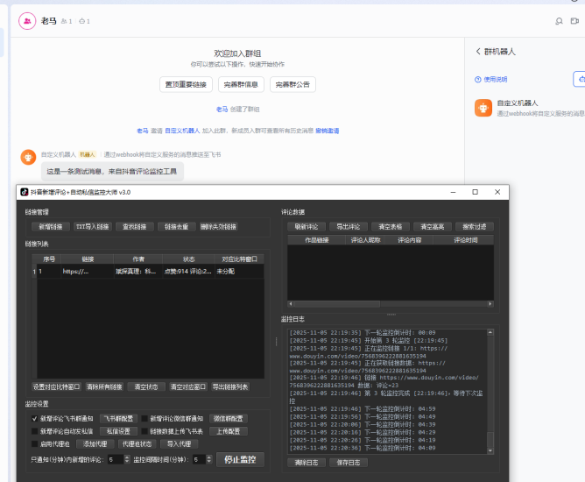Click 清除所有链接 button

click(x=104, y=386)
